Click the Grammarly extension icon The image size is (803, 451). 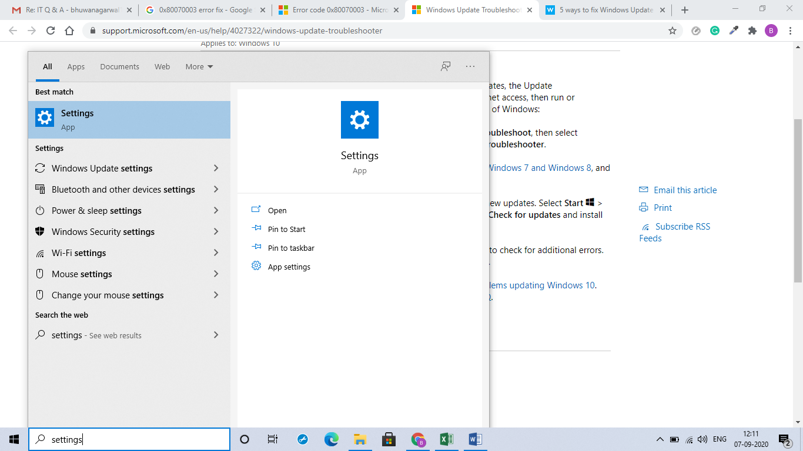pyautogui.click(x=715, y=30)
